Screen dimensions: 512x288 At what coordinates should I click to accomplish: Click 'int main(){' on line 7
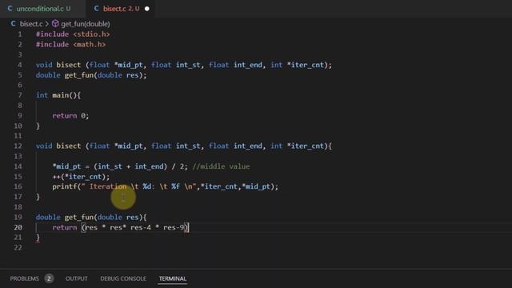(x=58, y=95)
